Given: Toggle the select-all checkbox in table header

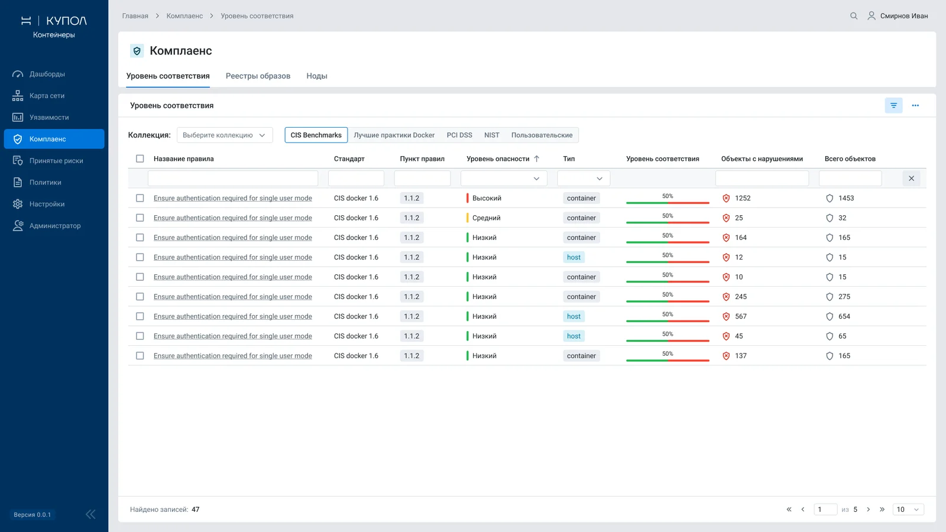Looking at the screenshot, I should tap(140, 158).
